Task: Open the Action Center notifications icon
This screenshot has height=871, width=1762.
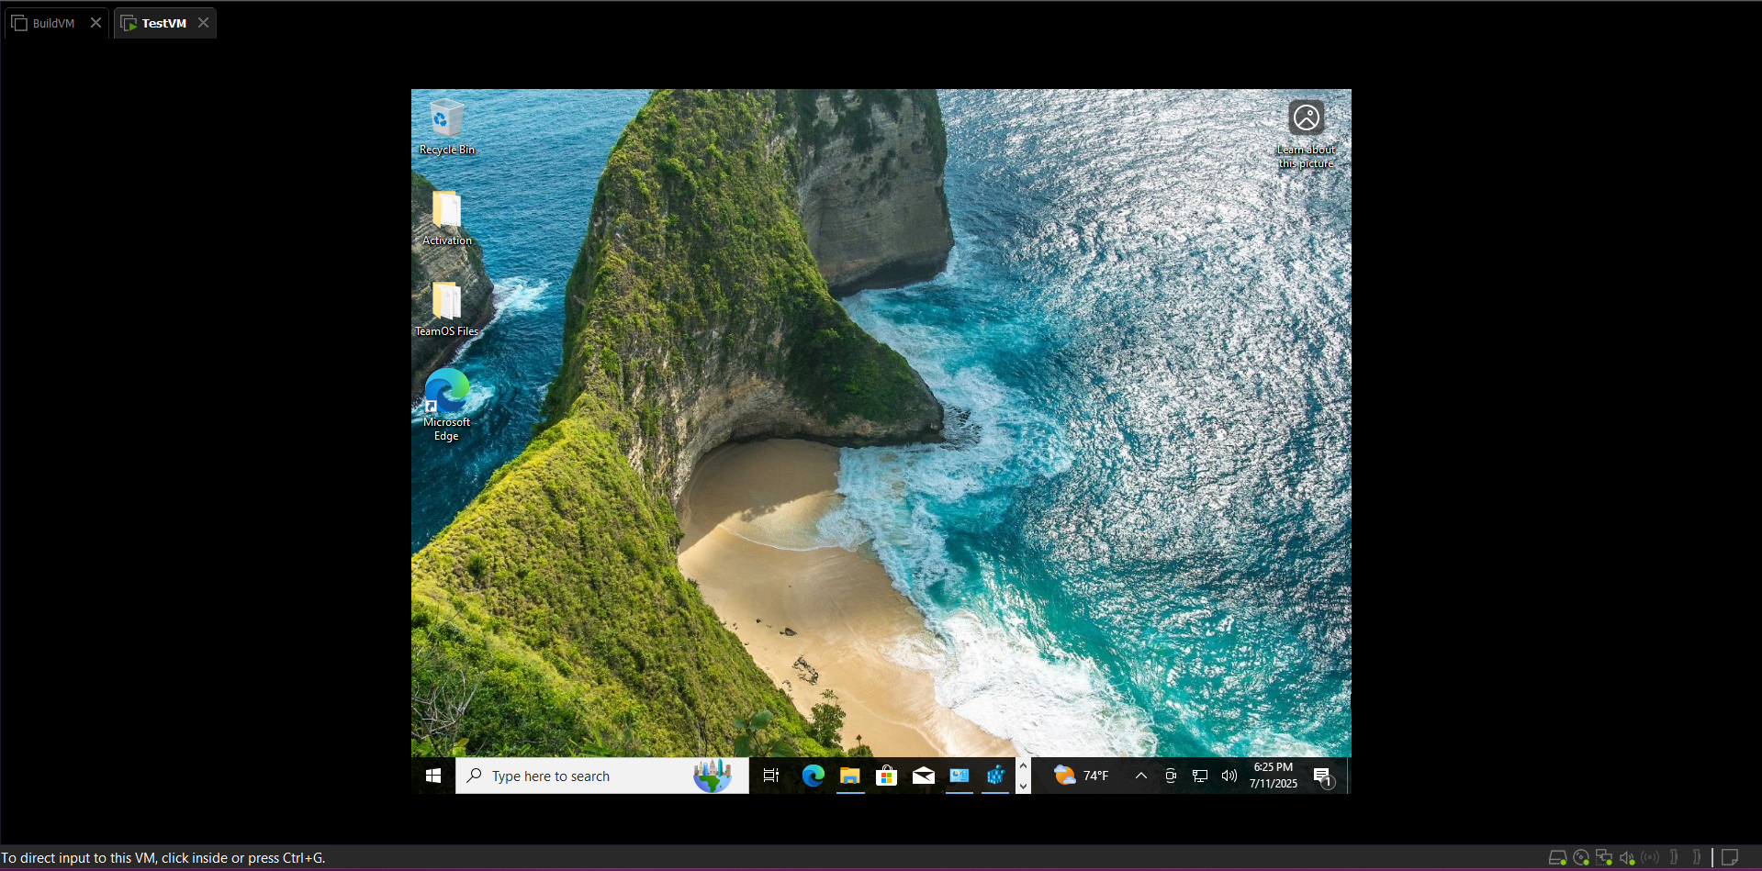Action: pyautogui.click(x=1323, y=776)
